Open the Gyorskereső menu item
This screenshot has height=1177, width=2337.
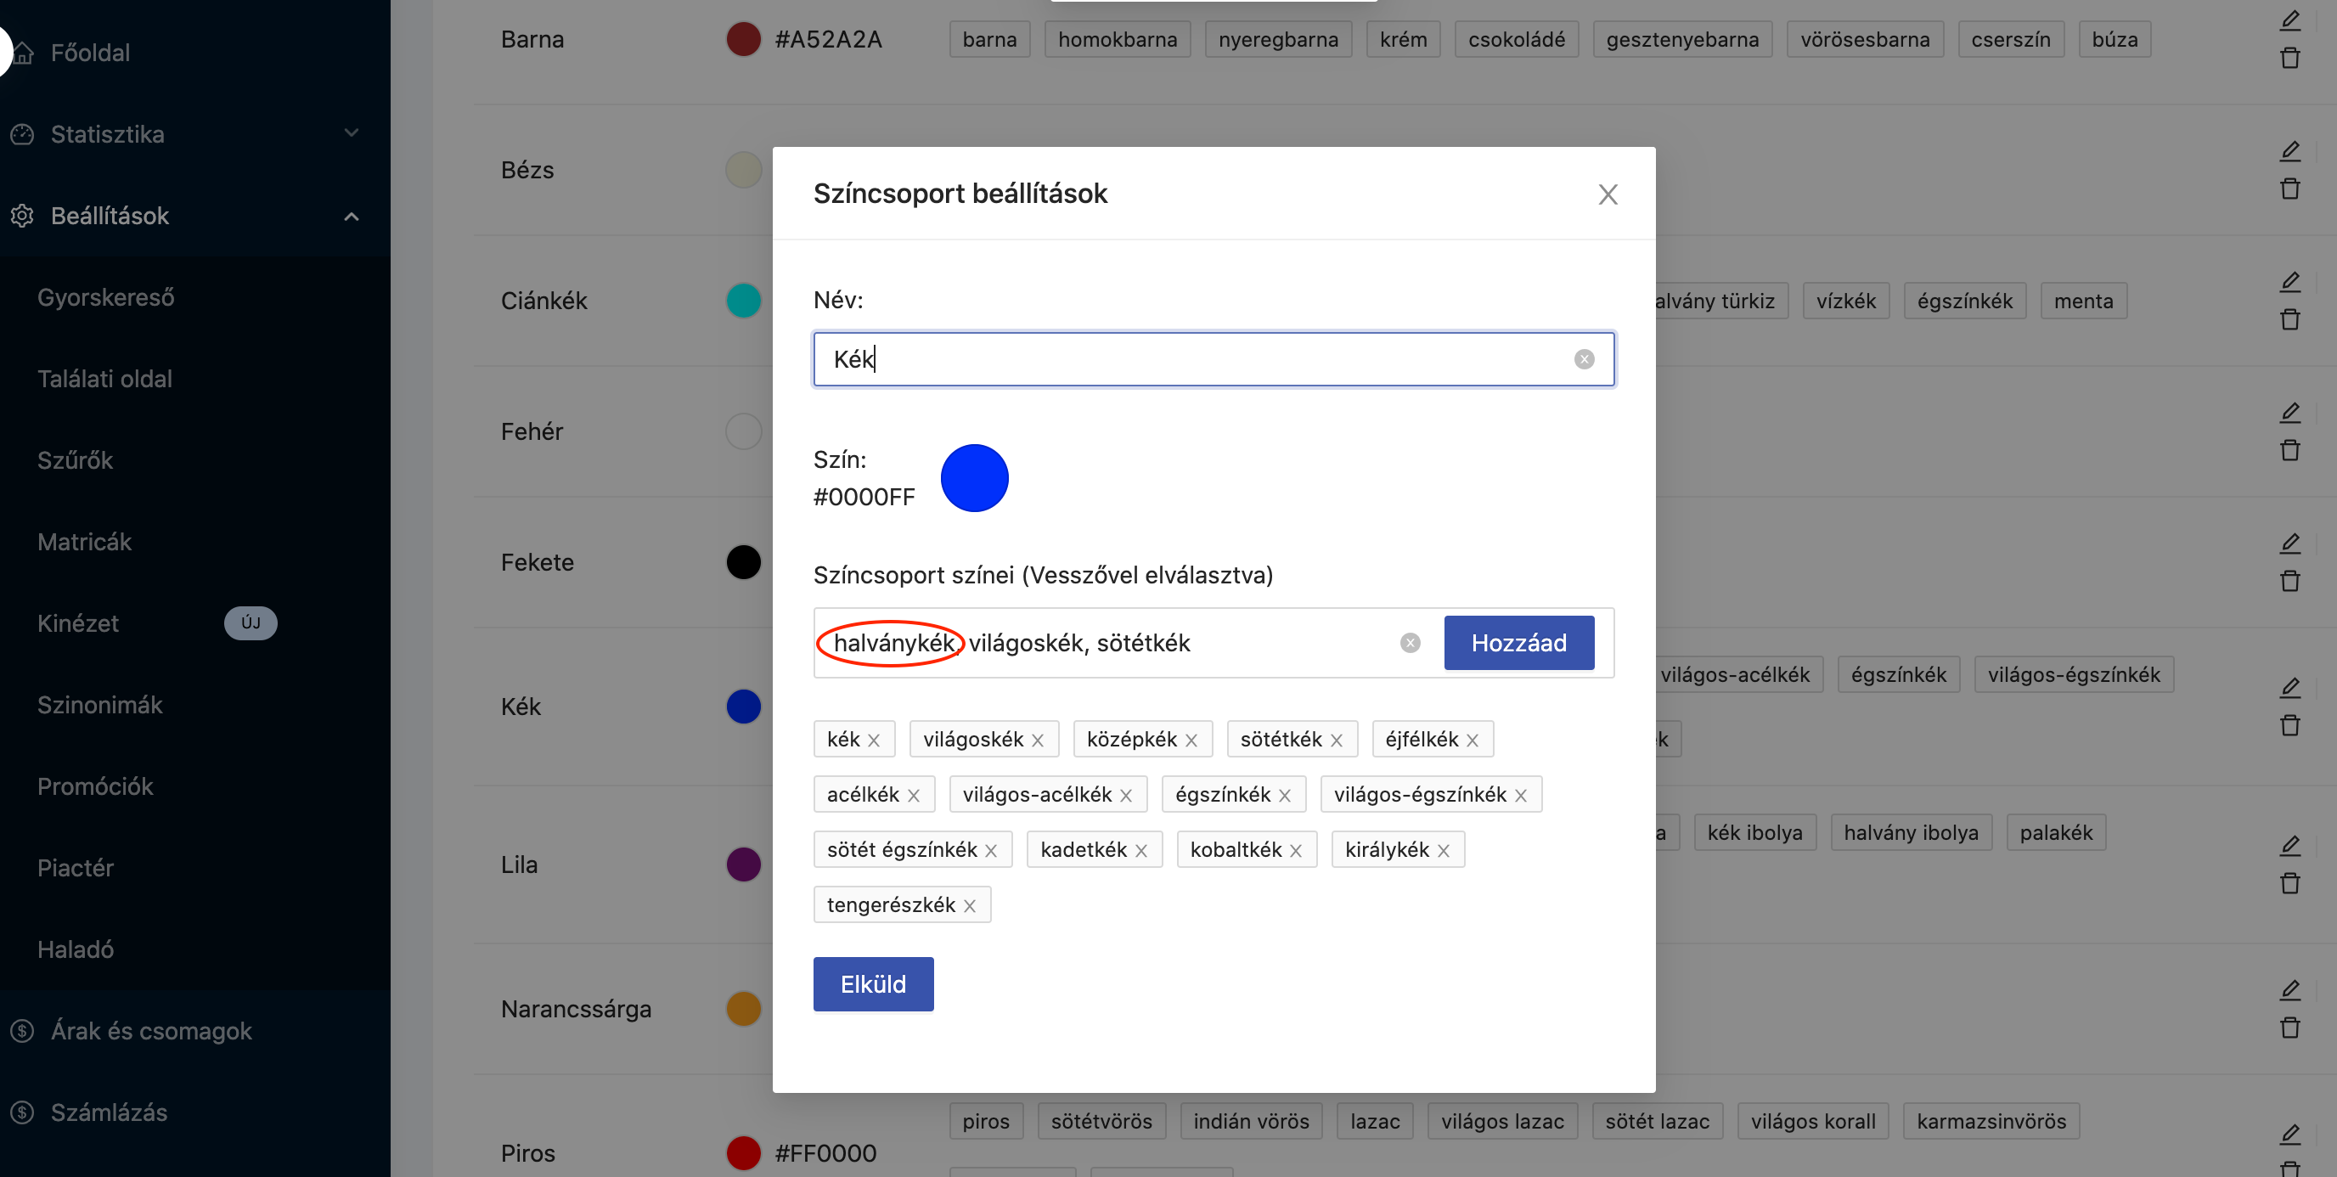click(x=105, y=298)
